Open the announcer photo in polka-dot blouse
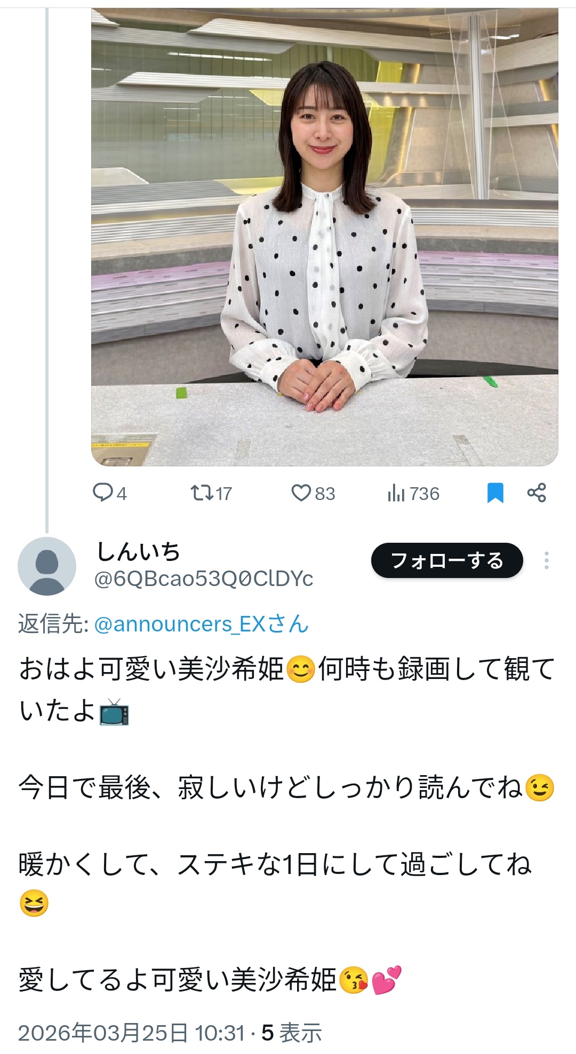 324,237
